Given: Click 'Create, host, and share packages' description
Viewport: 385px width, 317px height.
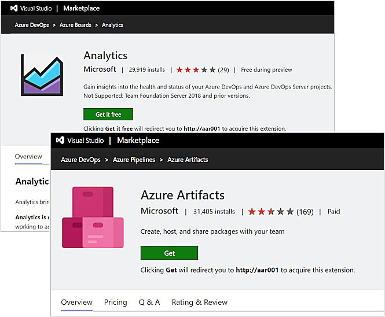Looking at the screenshot, I should (212, 231).
